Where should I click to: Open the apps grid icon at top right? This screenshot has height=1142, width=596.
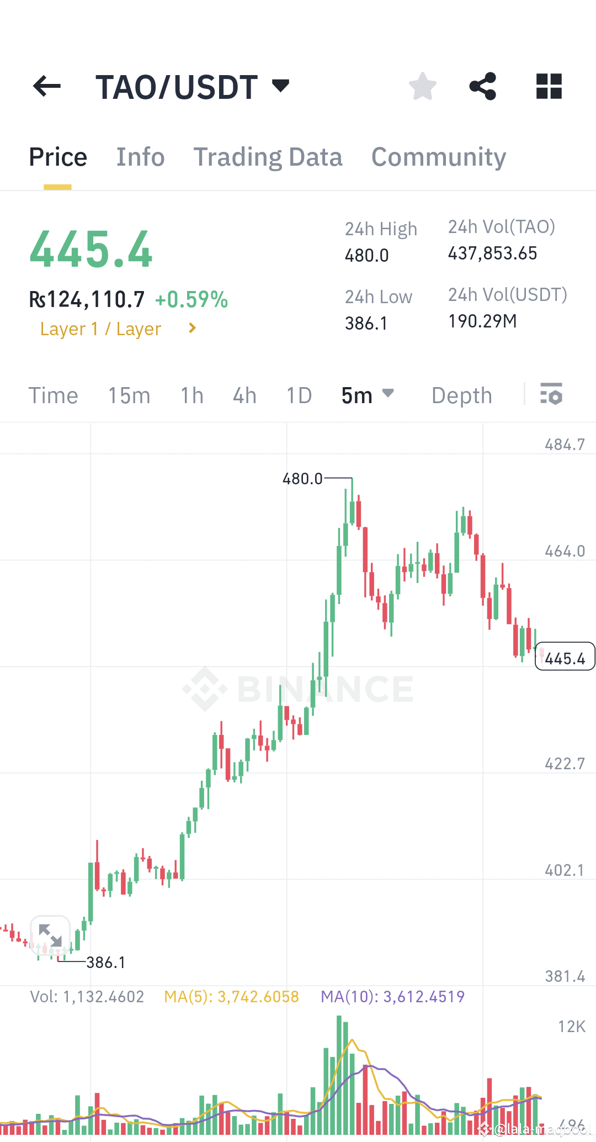548,86
